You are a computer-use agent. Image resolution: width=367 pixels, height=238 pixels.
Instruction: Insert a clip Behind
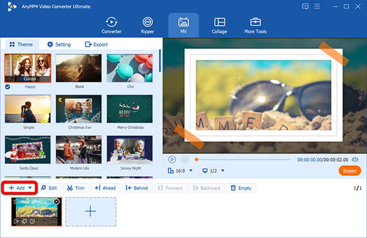click(136, 188)
